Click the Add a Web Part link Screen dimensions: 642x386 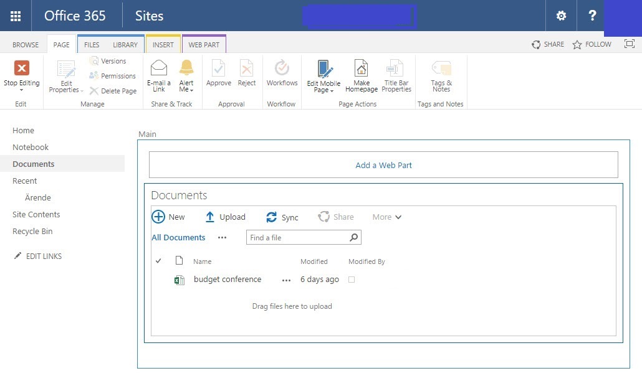pos(383,165)
